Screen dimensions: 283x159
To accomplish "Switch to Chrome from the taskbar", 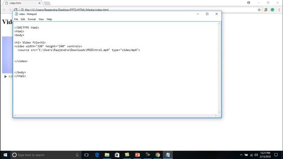I will (x=158, y=155).
